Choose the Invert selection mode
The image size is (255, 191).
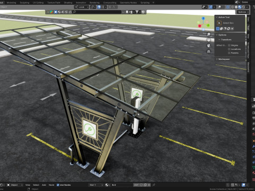[x=228, y=29]
